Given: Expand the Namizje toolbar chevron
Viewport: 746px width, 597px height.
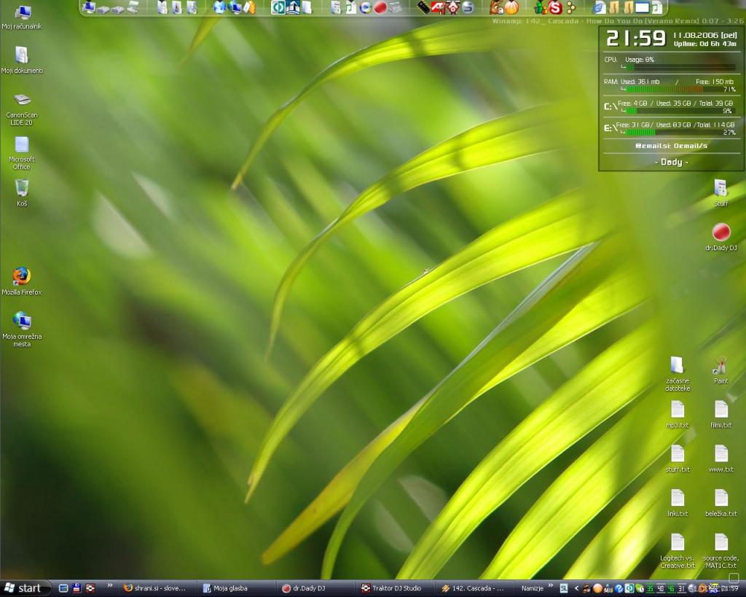Looking at the screenshot, I should (551, 585).
